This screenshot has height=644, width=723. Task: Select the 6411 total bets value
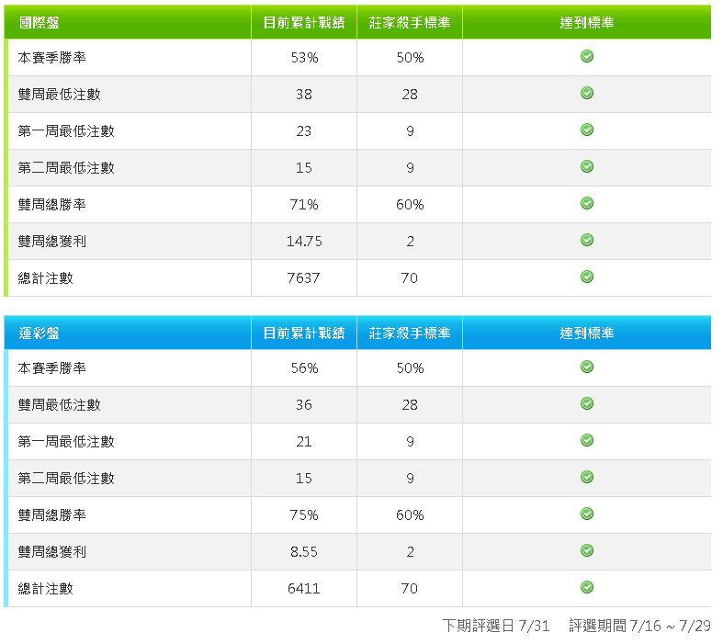coord(303,589)
